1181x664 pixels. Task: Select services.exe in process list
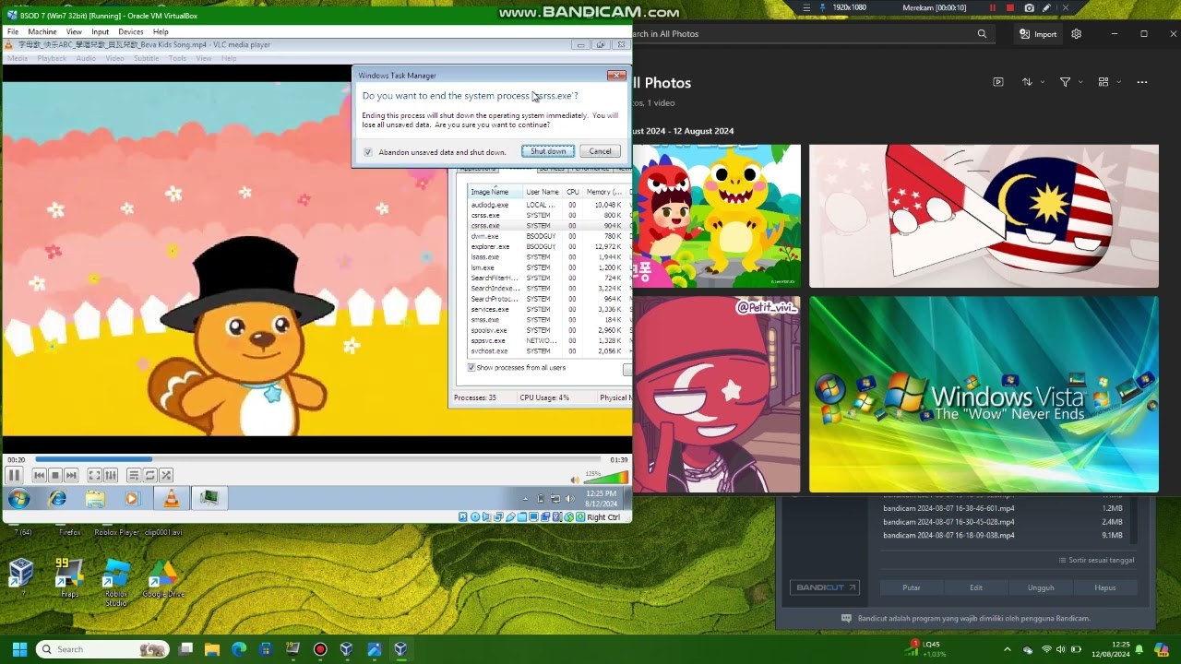(549, 309)
